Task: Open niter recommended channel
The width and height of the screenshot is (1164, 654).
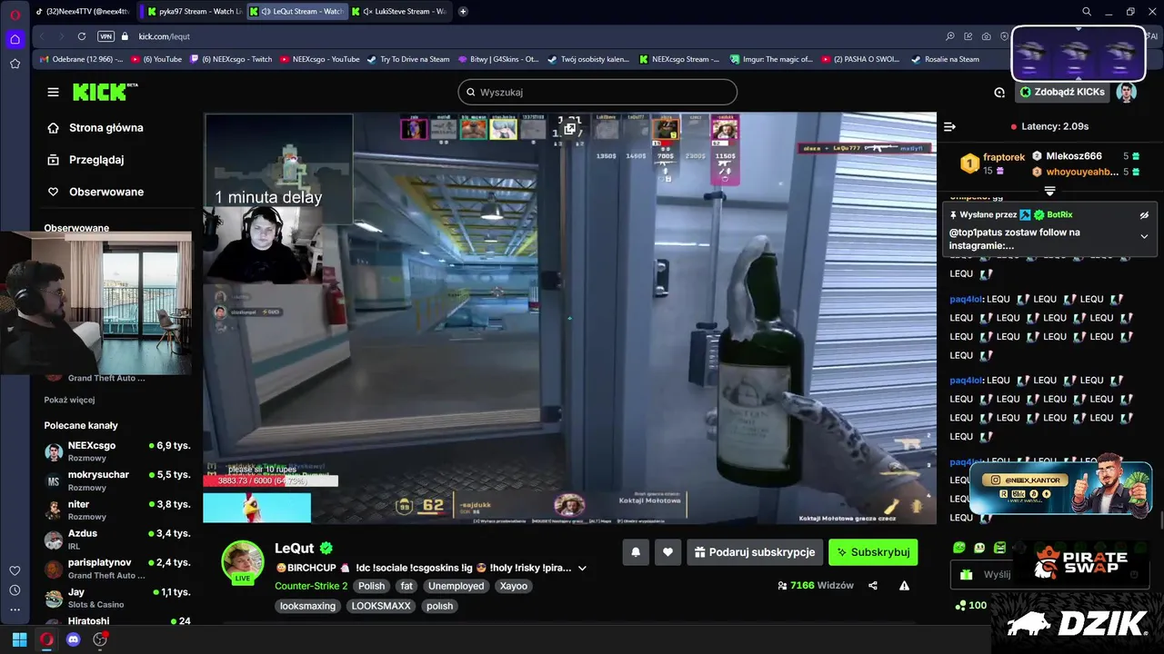Action: click(117, 510)
